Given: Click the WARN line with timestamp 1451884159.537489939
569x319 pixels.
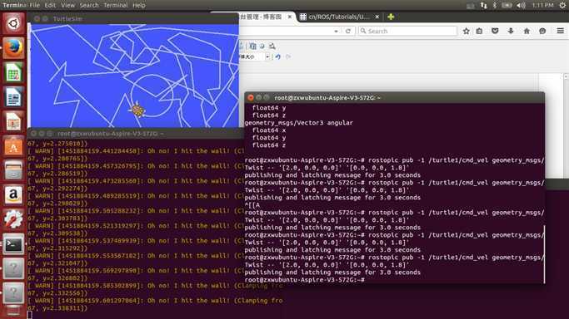Looking at the screenshot, I should tap(136, 241).
